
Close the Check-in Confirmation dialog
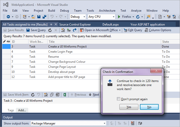pyautogui.click(x=156, y=71)
